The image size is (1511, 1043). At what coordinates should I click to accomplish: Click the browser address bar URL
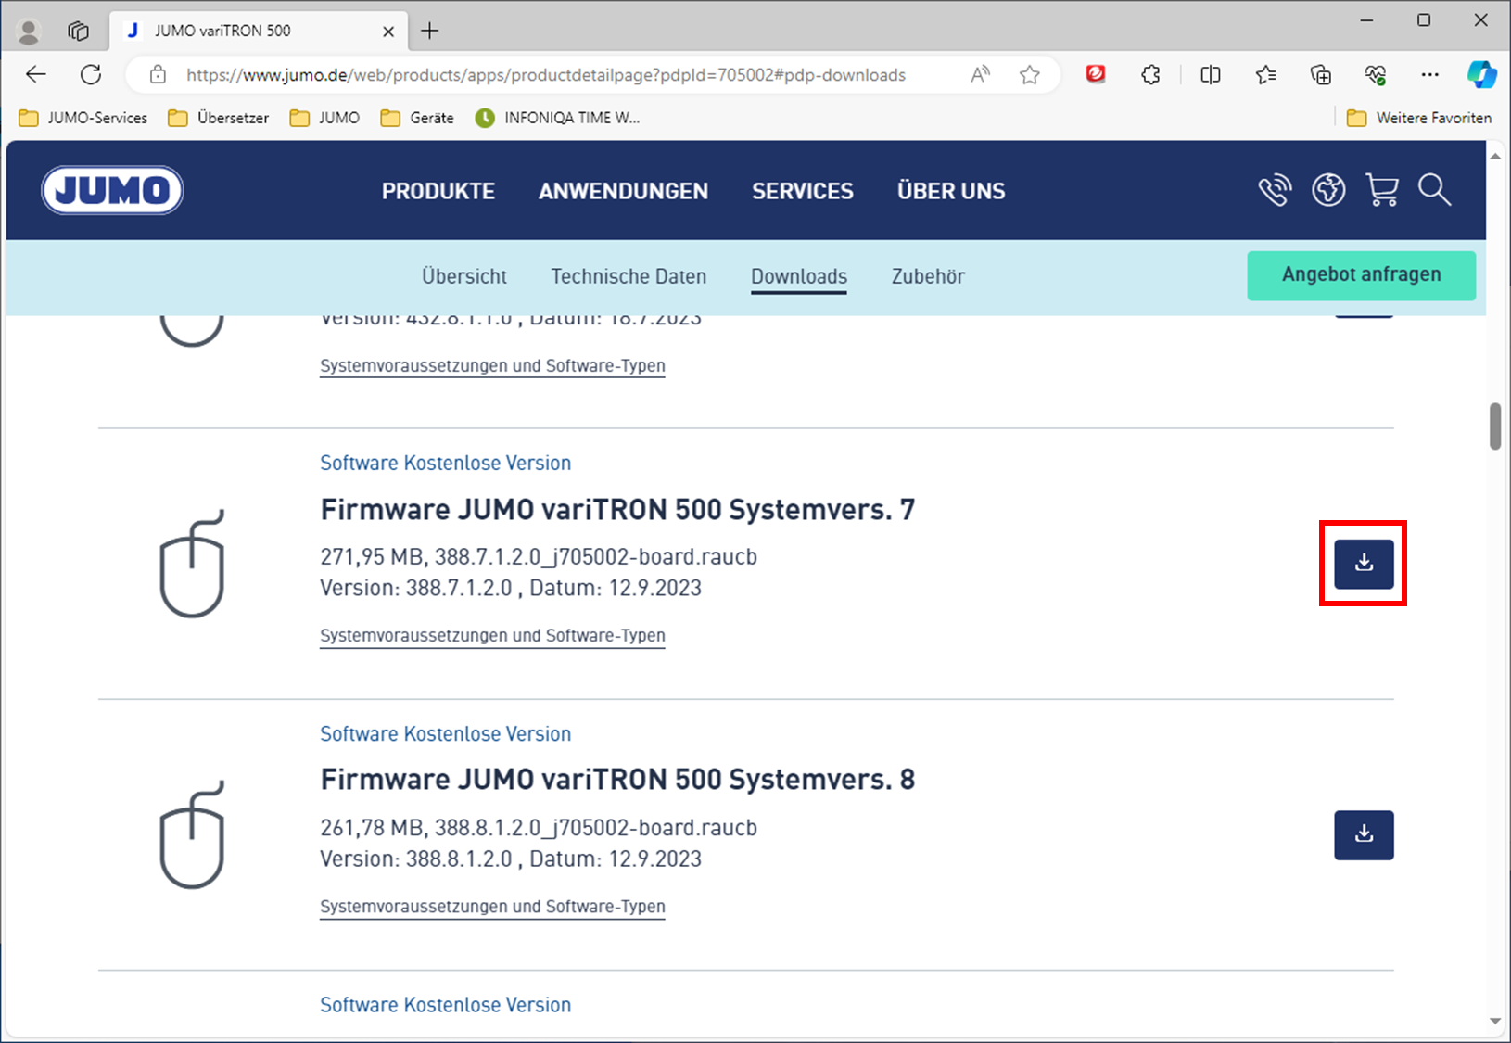click(x=545, y=75)
